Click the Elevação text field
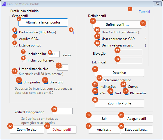 coord(129,52)
